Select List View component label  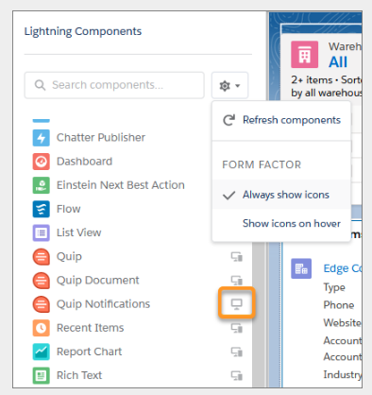click(78, 232)
